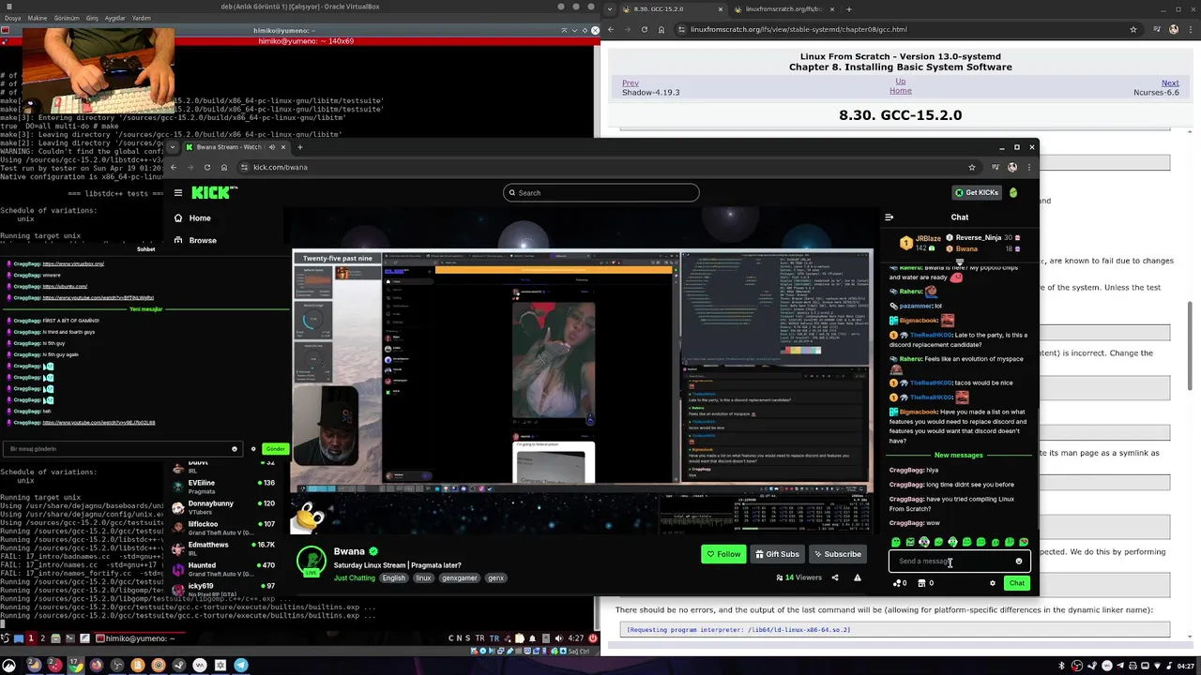Open new tab in Kick browser window
This screenshot has width=1201, height=675.
[300, 147]
